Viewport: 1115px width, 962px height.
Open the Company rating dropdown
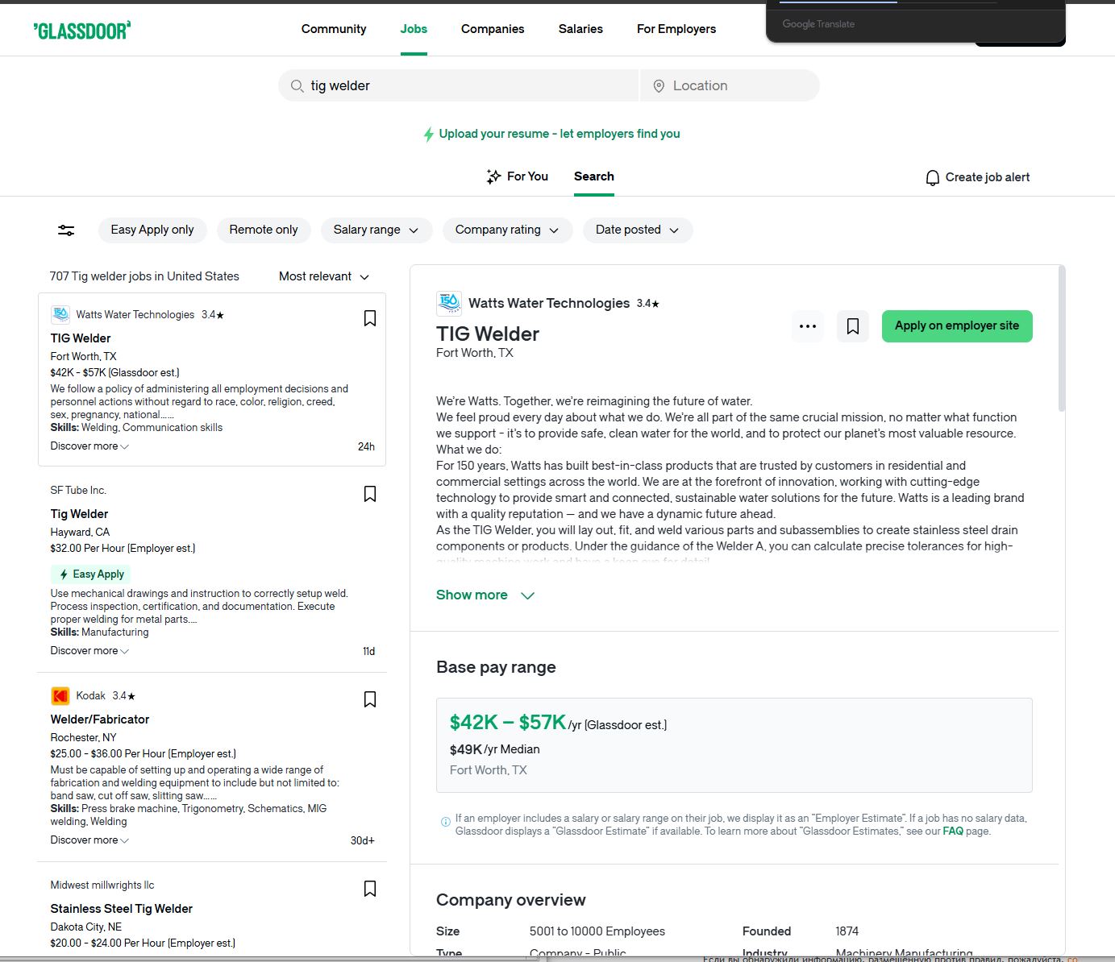click(x=507, y=230)
